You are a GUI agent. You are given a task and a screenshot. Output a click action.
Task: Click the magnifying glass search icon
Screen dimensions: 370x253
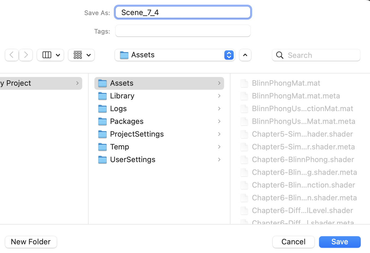[x=280, y=55]
